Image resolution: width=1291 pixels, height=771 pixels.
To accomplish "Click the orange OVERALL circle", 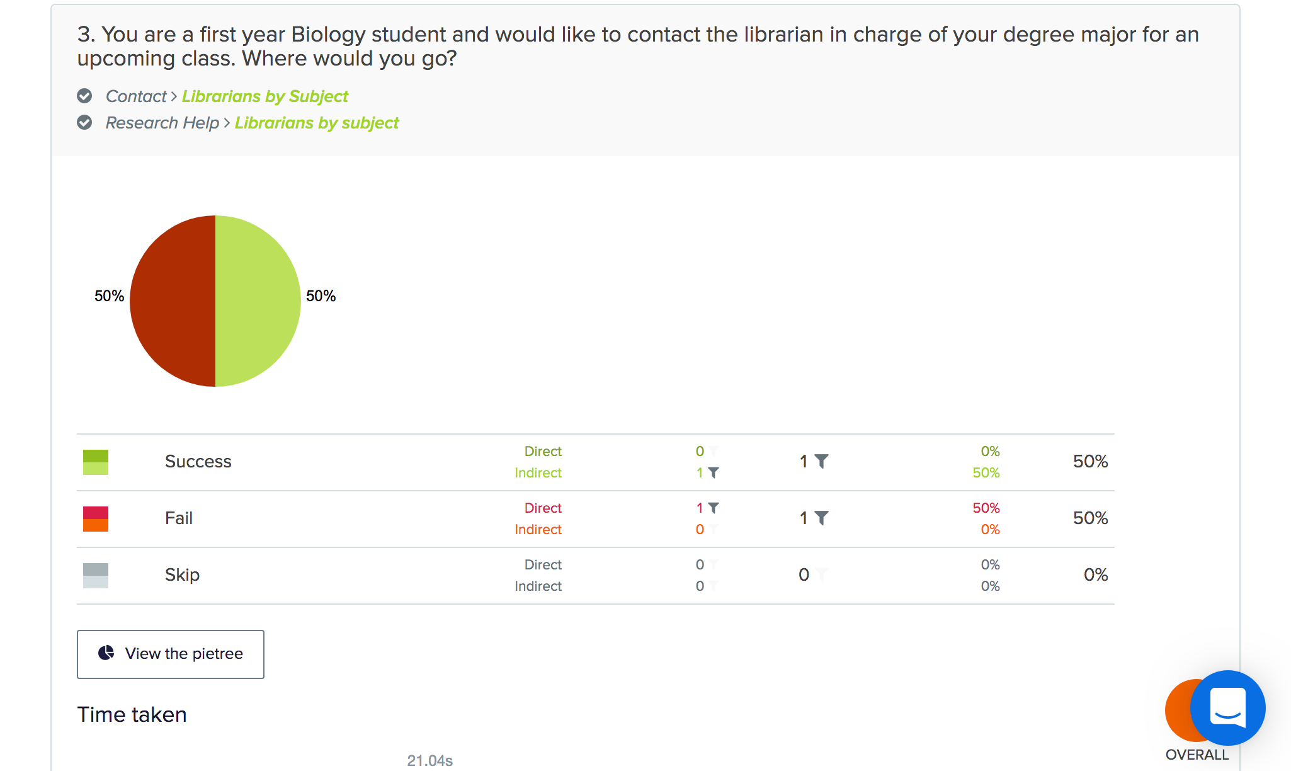I will click(x=1178, y=711).
